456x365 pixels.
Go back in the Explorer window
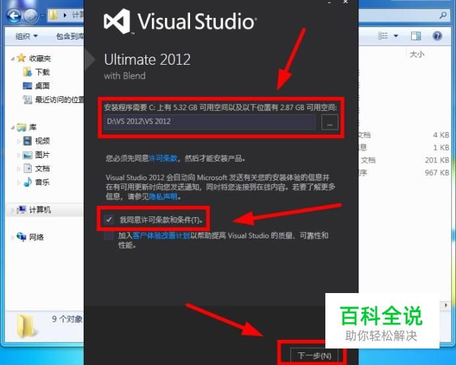(14, 15)
